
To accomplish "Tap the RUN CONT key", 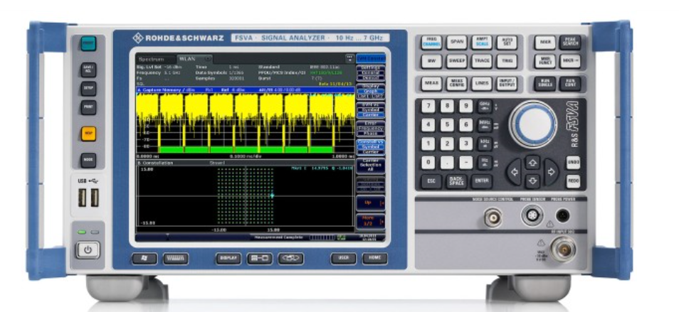I will [570, 83].
